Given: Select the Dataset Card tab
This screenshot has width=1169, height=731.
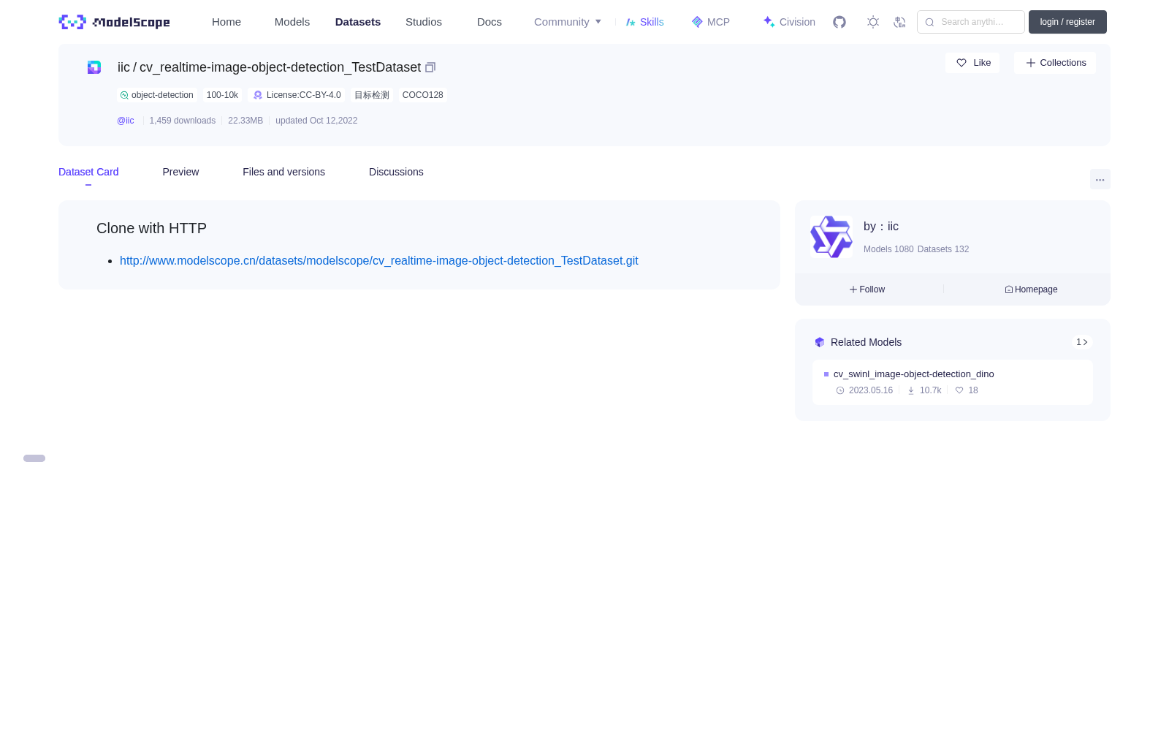Looking at the screenshot, I should click(x=88, y=172).
